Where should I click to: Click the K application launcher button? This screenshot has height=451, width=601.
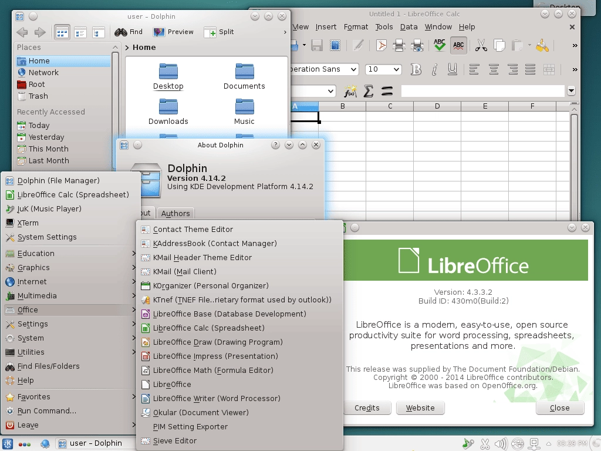[x=8, y=444]
